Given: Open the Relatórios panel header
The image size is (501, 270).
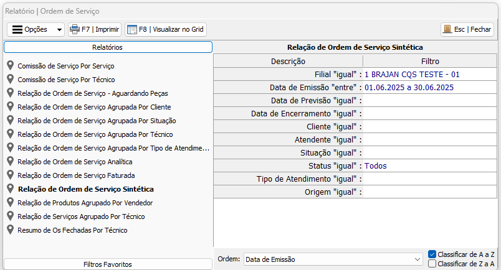Looking at the screenshot, I should pos(108,47).
